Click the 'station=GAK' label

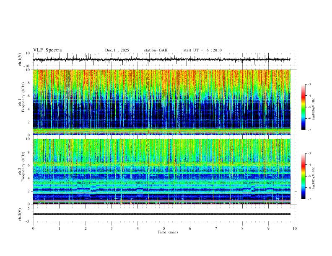156,50
